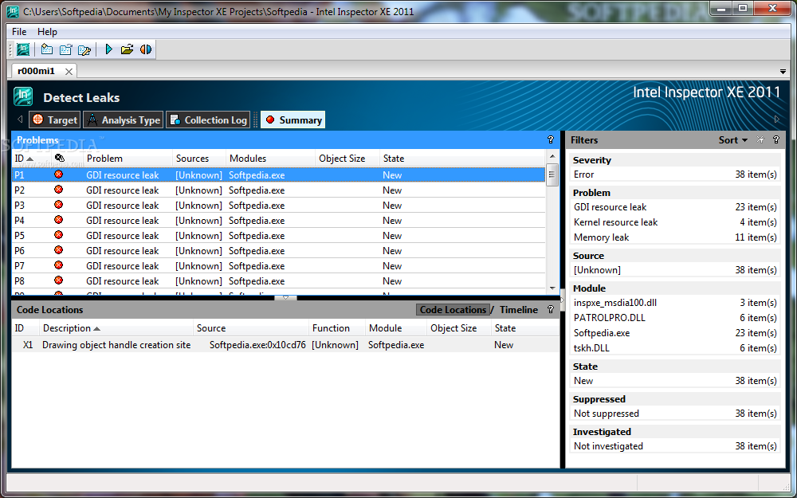
Task: Select the Summary tab
Action: [292, 120]
